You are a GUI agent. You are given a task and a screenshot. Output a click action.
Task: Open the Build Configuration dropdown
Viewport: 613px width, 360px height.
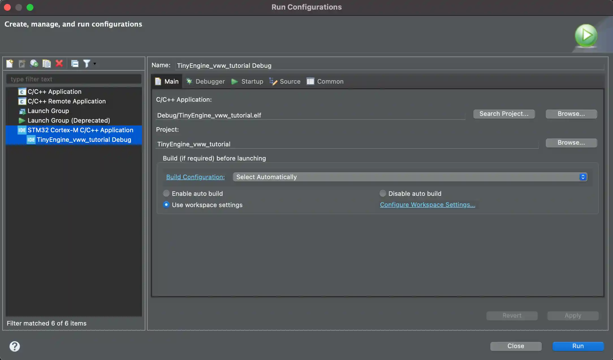click(410, 177)
